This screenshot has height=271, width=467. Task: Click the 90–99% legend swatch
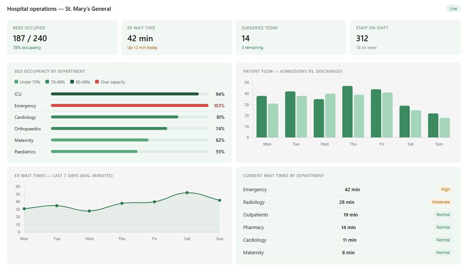(x=72, y=82)
